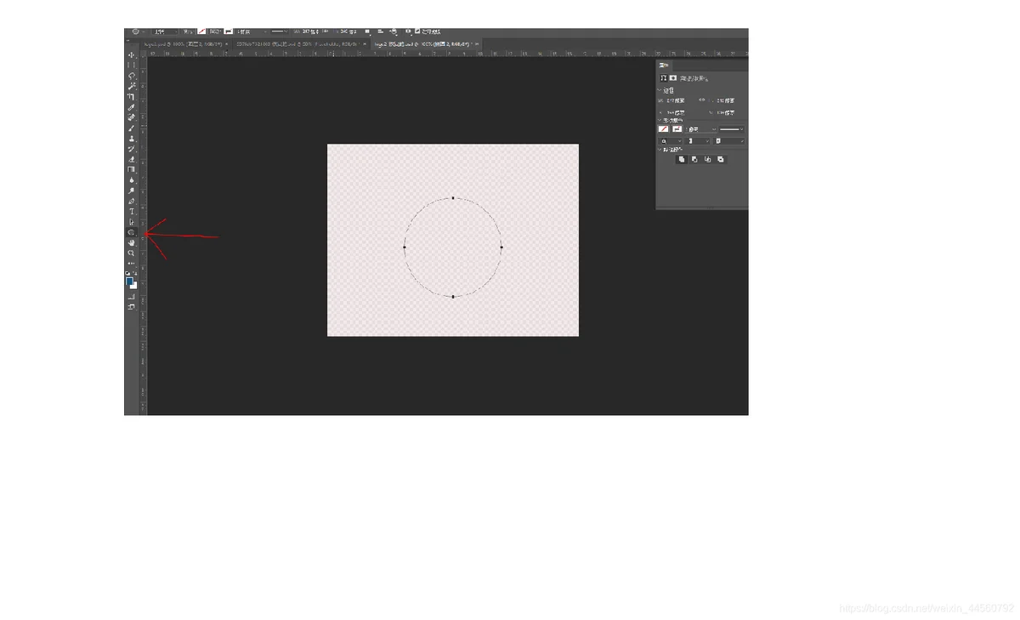The image size is (1020, 620).
Task: Select the Eraser tool
Action: coord(131,157)
